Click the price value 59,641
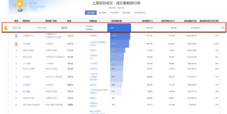This screenshot has width=227, height=114. pyautogui.click(x=174, y=28)
